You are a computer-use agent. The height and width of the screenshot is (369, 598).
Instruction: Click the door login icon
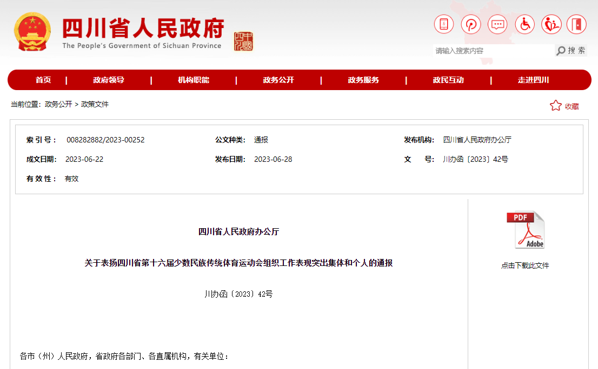point(576,24)
